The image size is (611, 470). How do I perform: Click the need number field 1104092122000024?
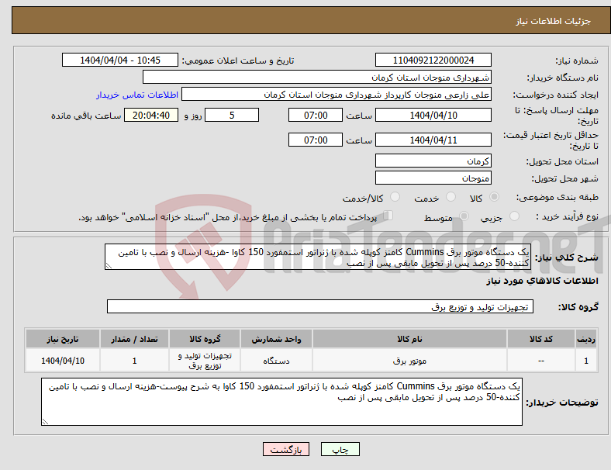[x=433, y=60]
